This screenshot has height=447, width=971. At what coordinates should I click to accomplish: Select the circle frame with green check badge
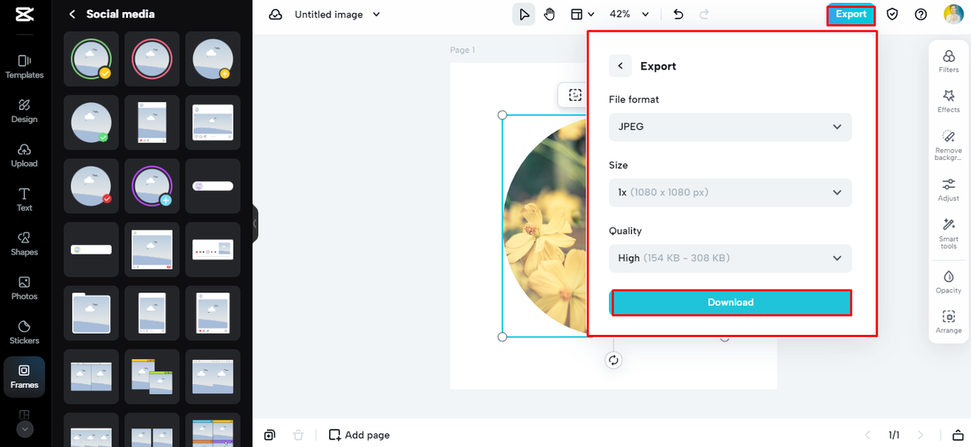tap(91, 123)
